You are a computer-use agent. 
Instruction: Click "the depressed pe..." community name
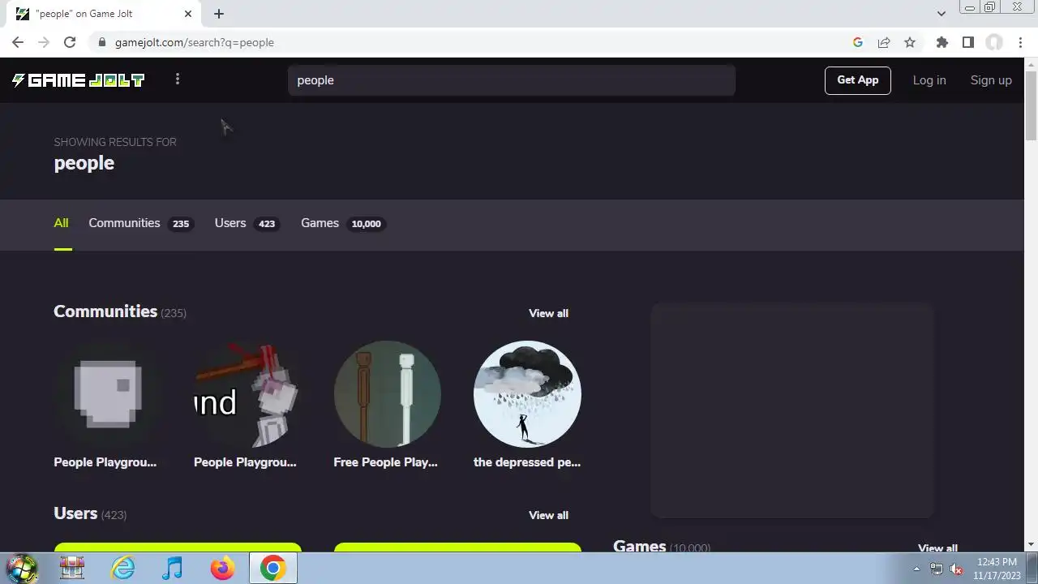(527, 462)
